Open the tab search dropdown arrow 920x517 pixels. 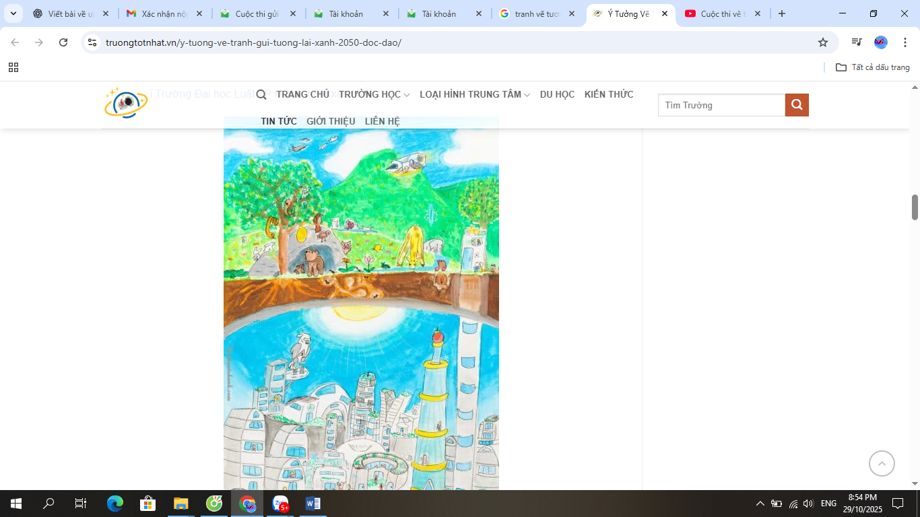click(13, 13)
